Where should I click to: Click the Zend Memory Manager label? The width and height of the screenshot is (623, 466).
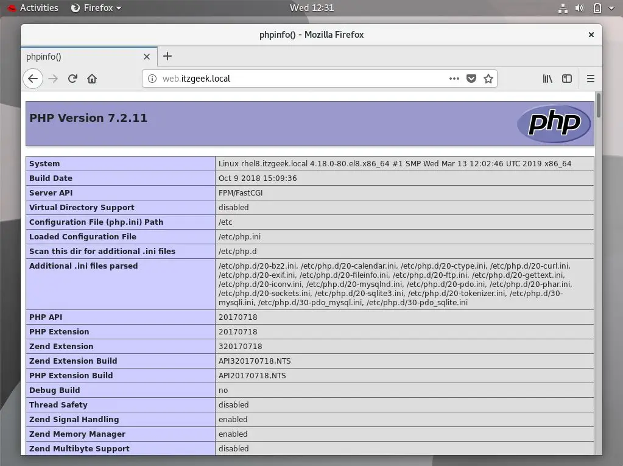[77, 434]
